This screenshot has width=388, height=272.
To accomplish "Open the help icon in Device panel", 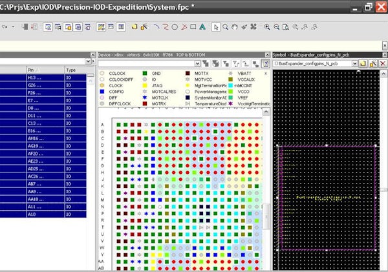I will coord(264,63).
